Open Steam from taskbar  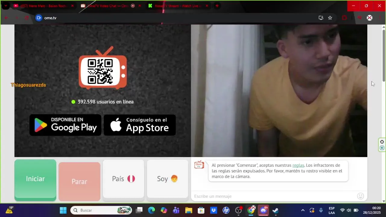[275, 210]
